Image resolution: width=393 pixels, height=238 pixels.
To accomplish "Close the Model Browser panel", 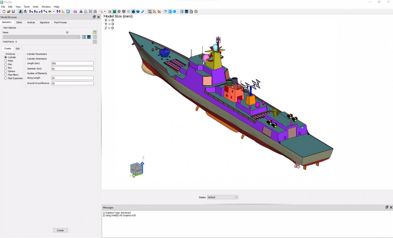I will click(98, 17).
